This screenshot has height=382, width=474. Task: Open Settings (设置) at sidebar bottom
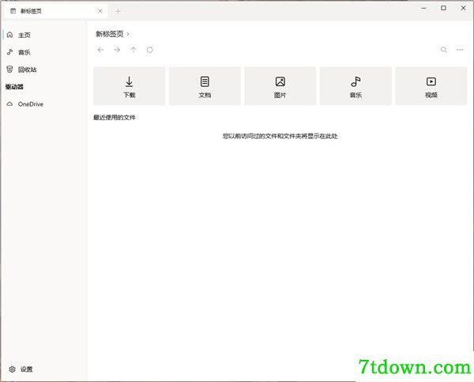tap(43, 369)
